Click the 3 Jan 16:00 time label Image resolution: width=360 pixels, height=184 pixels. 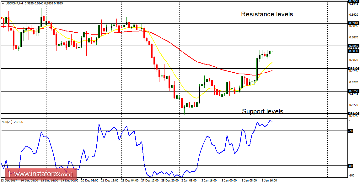[x=209, y=181]
